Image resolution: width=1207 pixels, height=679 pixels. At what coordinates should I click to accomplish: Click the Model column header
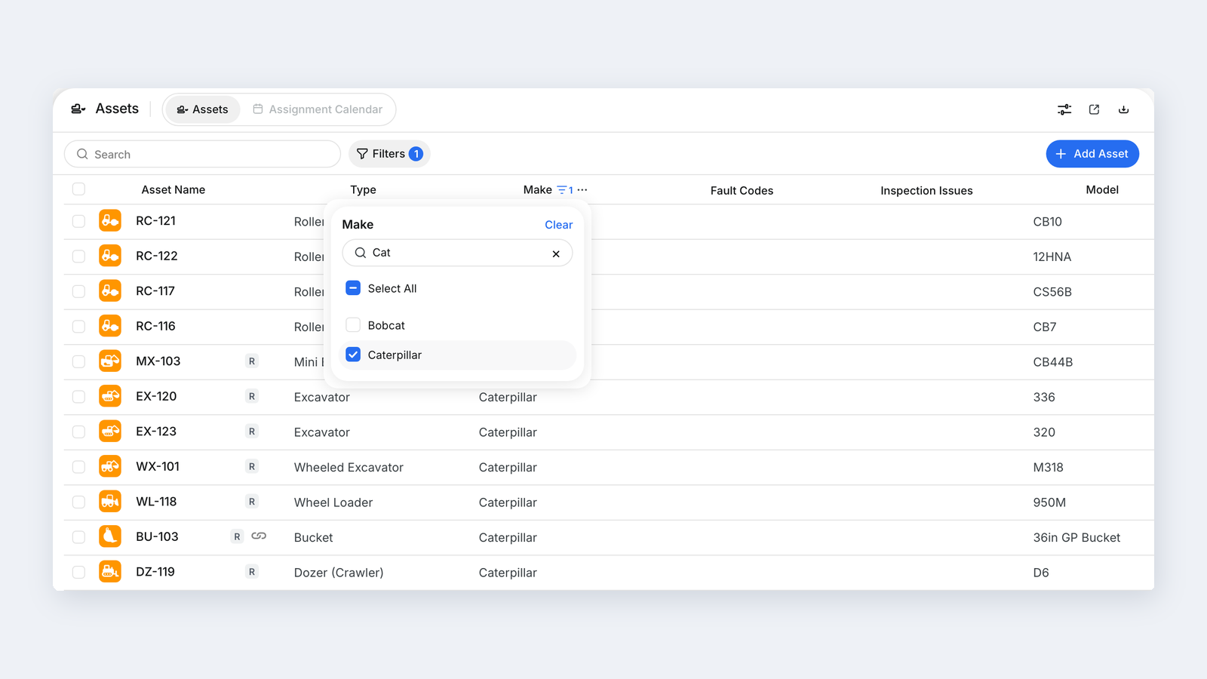[1102, 190]
